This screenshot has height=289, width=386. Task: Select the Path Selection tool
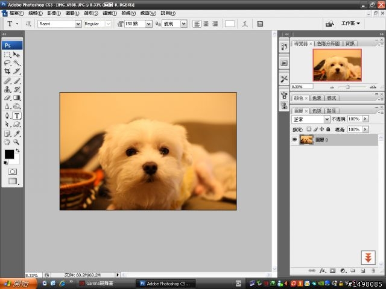click(x=7, y=124)
